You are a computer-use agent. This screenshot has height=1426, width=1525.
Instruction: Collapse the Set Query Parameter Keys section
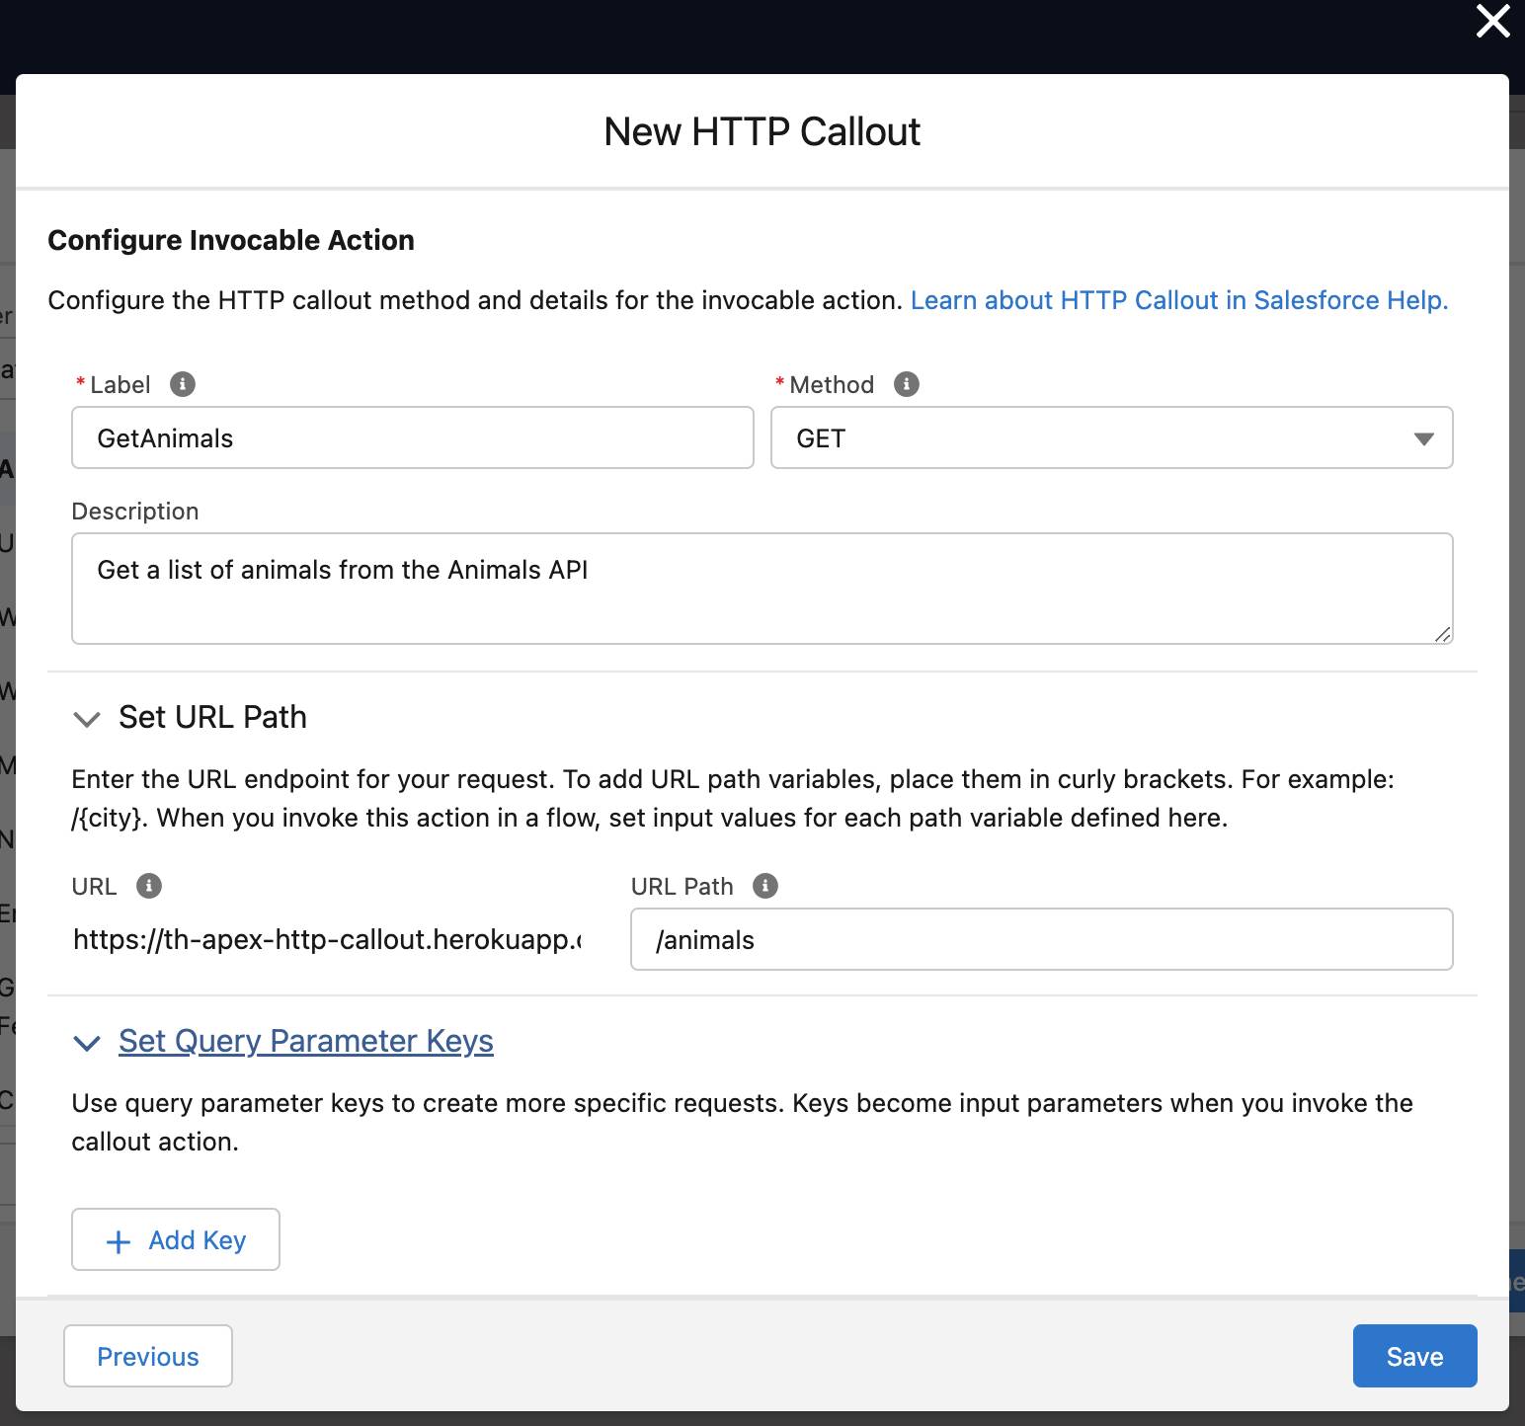(87, 1044)
